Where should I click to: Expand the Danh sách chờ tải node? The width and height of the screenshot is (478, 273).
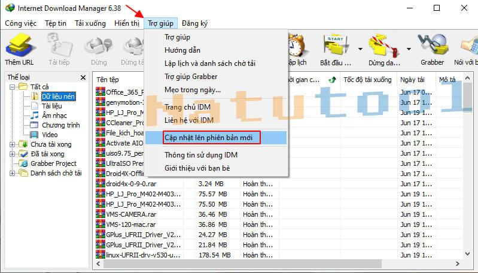12,173
